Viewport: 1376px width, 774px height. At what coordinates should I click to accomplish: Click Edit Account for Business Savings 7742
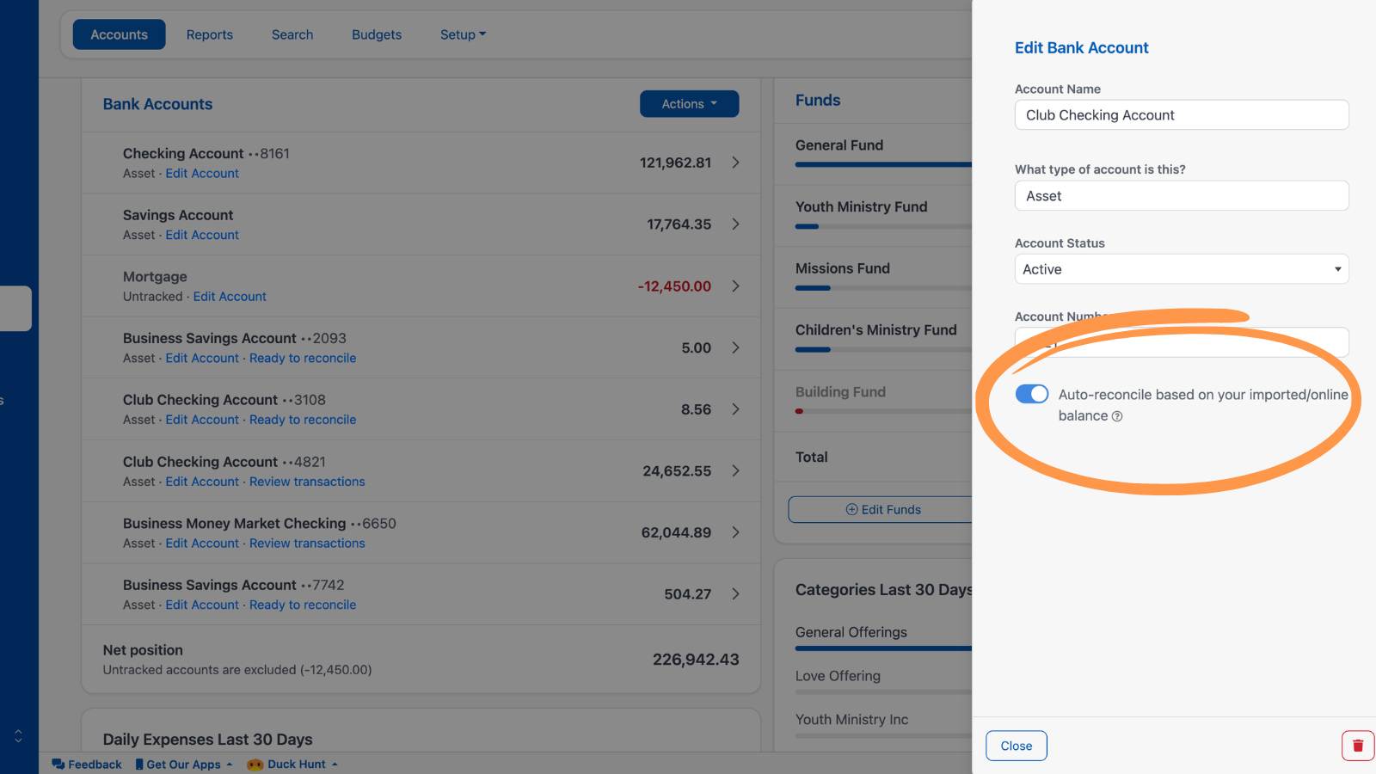(x=202, y=605)
